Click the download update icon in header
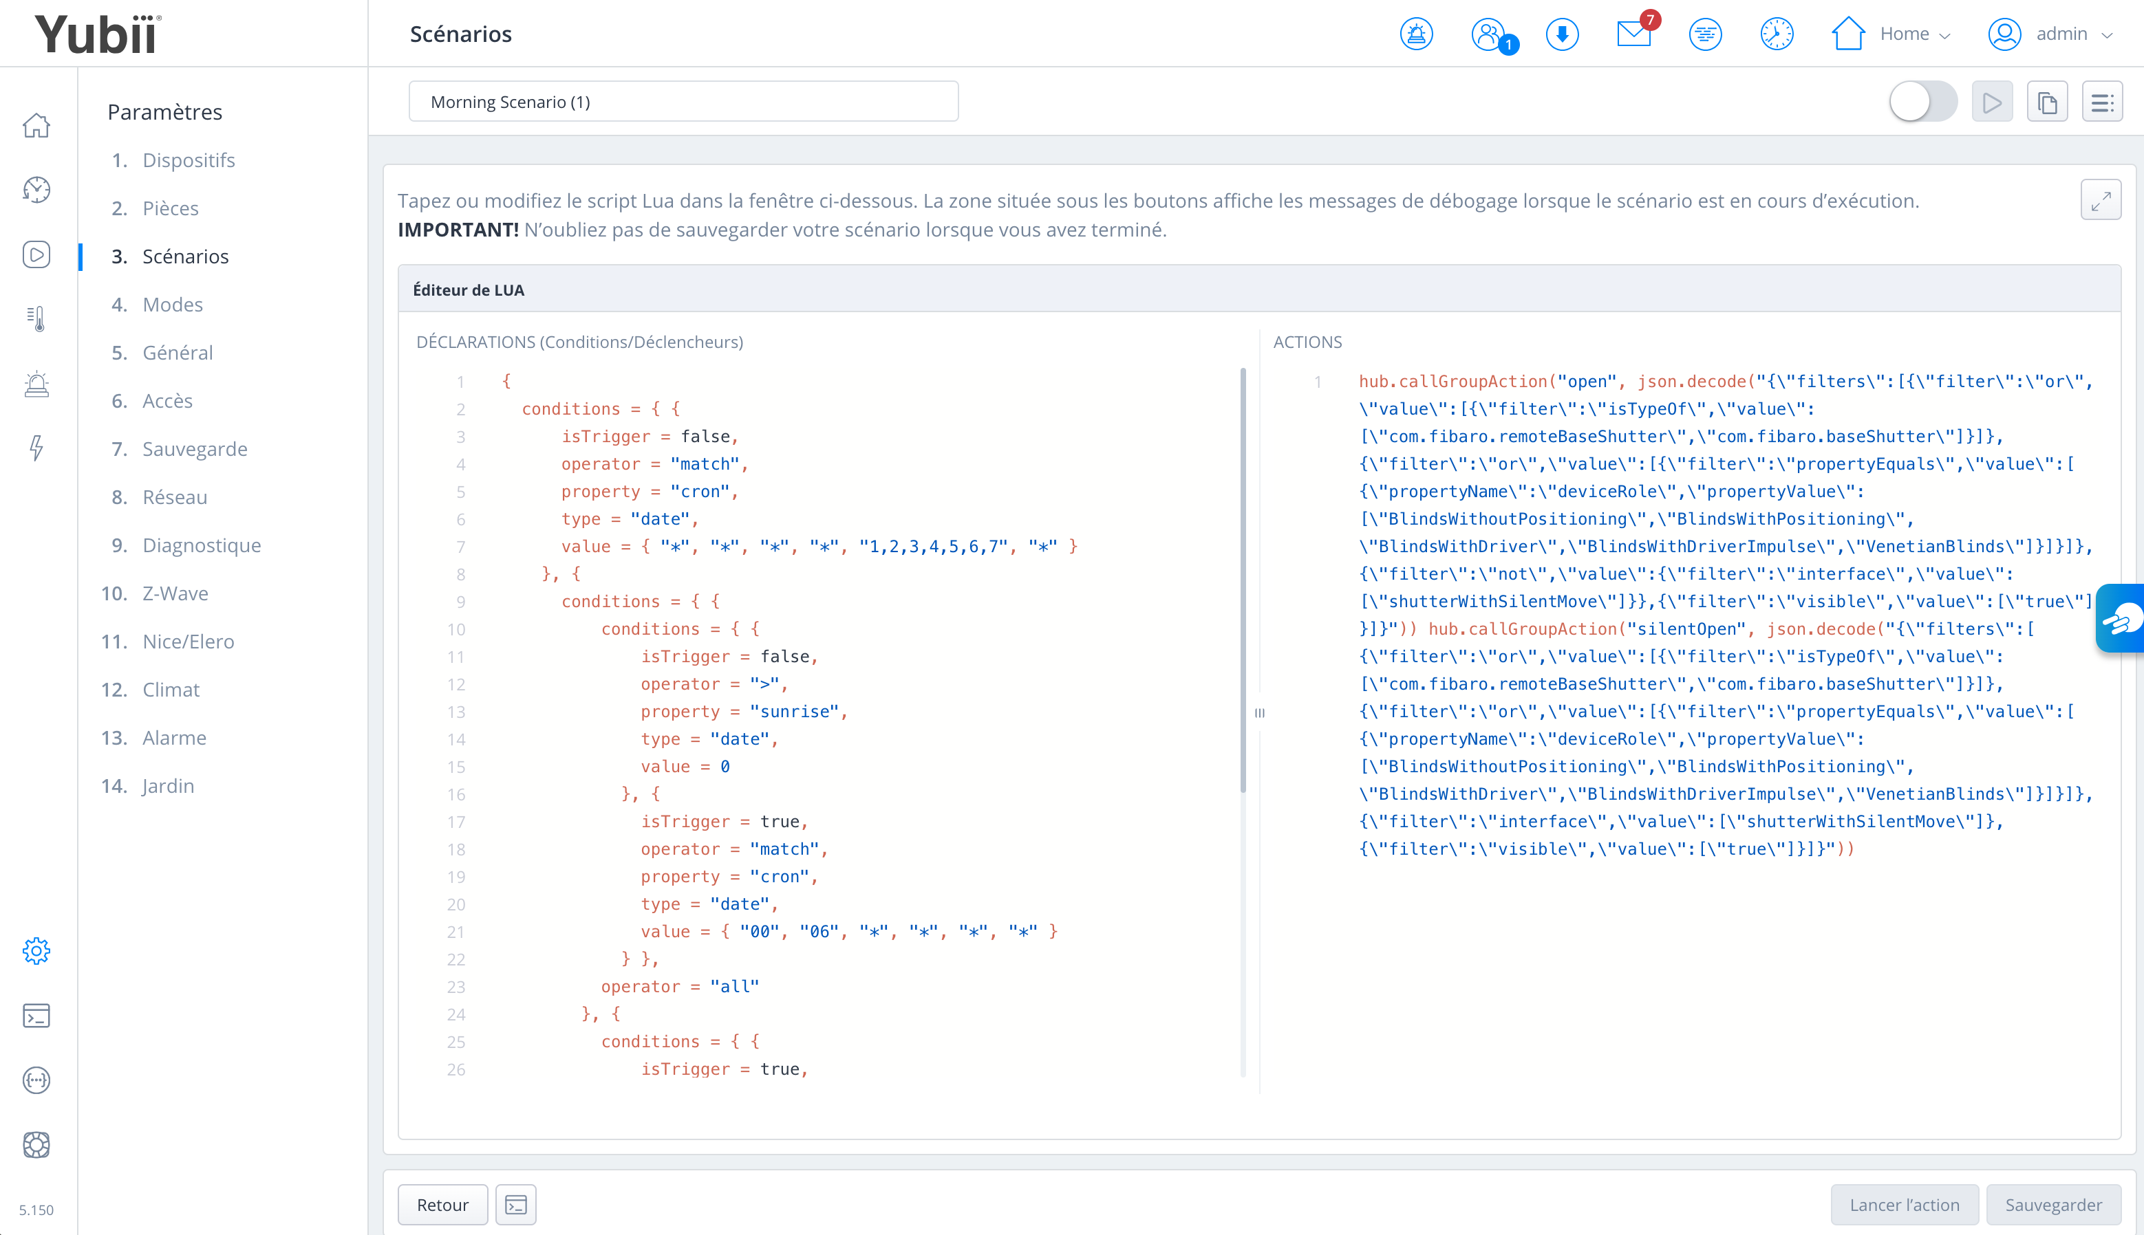The width and height of the screenshot is (2144, 1235). click(1562, 34)
